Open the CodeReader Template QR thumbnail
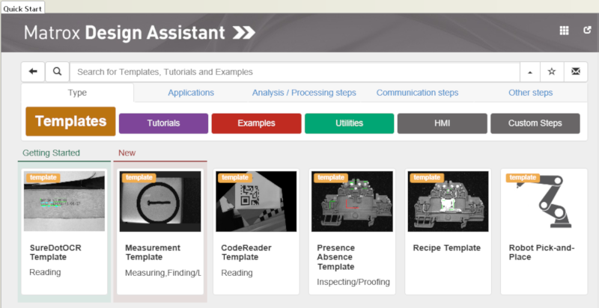 point(256,201)
